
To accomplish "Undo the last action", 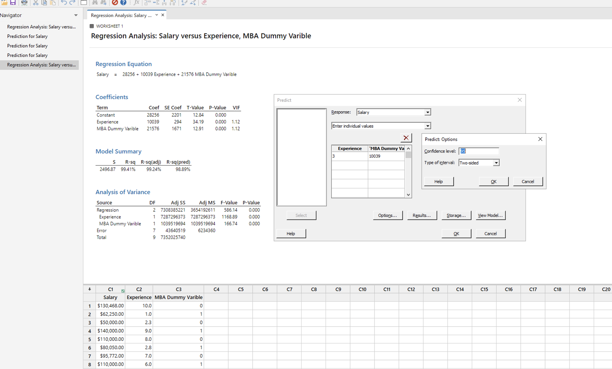I will [x=64, y=3].
